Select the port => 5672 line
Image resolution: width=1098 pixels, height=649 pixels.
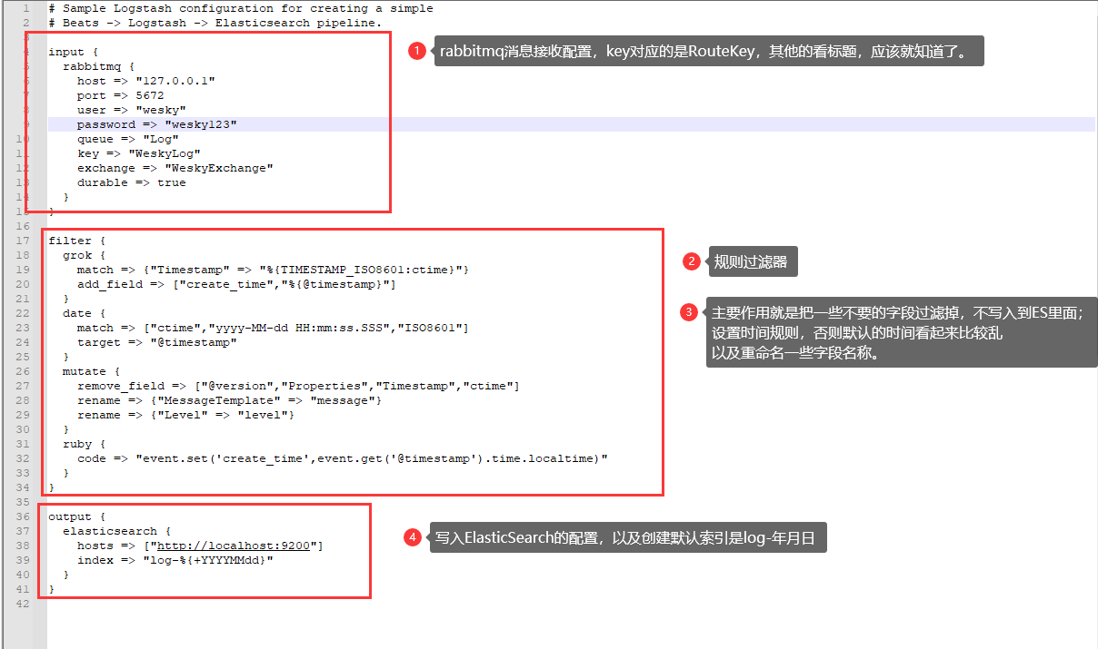120,95
